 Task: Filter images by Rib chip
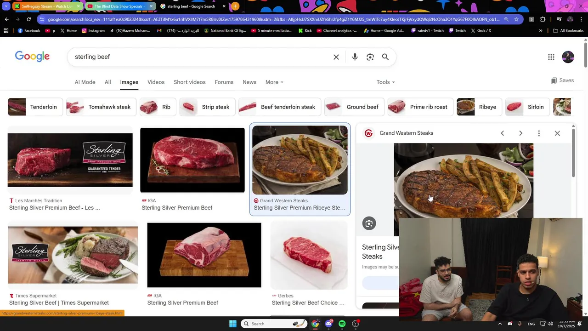pyautogui.click(x=158, y=107)
